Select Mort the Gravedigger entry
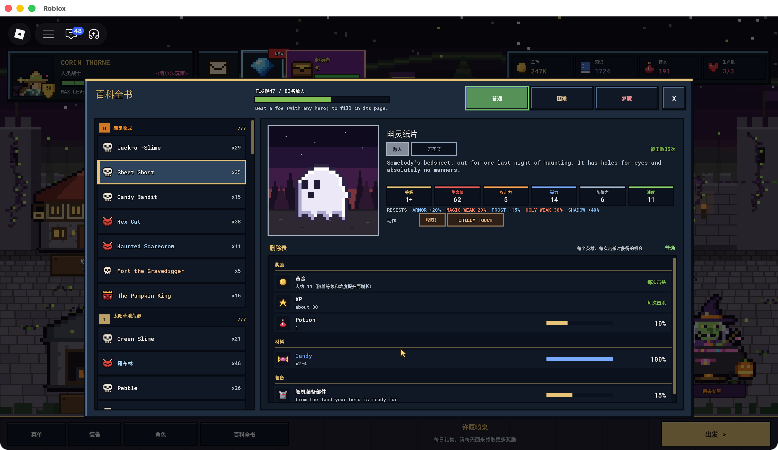 point(172,271)
